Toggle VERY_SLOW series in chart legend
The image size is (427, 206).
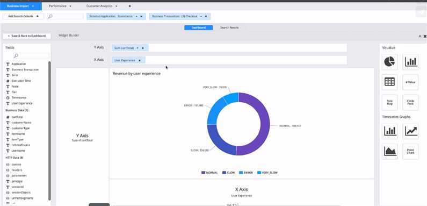click(267, 173)
